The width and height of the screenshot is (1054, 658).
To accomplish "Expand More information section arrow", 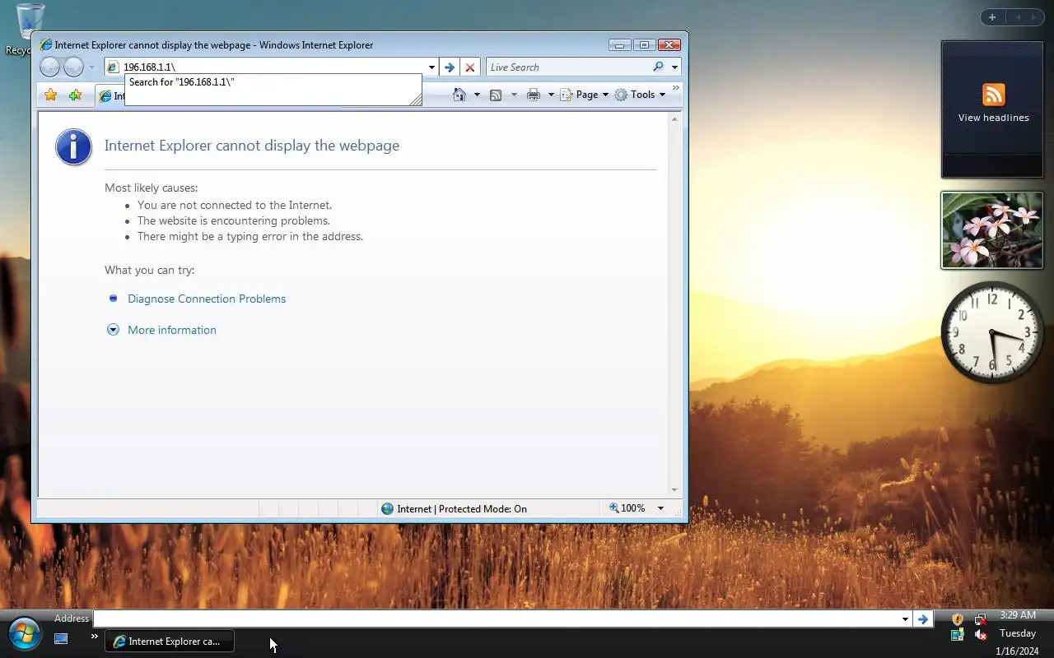I will [x=114, y=330].
